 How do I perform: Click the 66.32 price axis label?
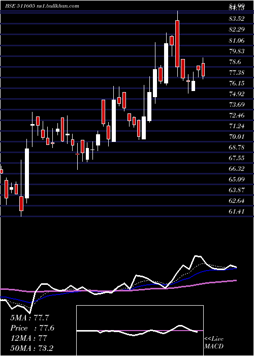[237, 169]
